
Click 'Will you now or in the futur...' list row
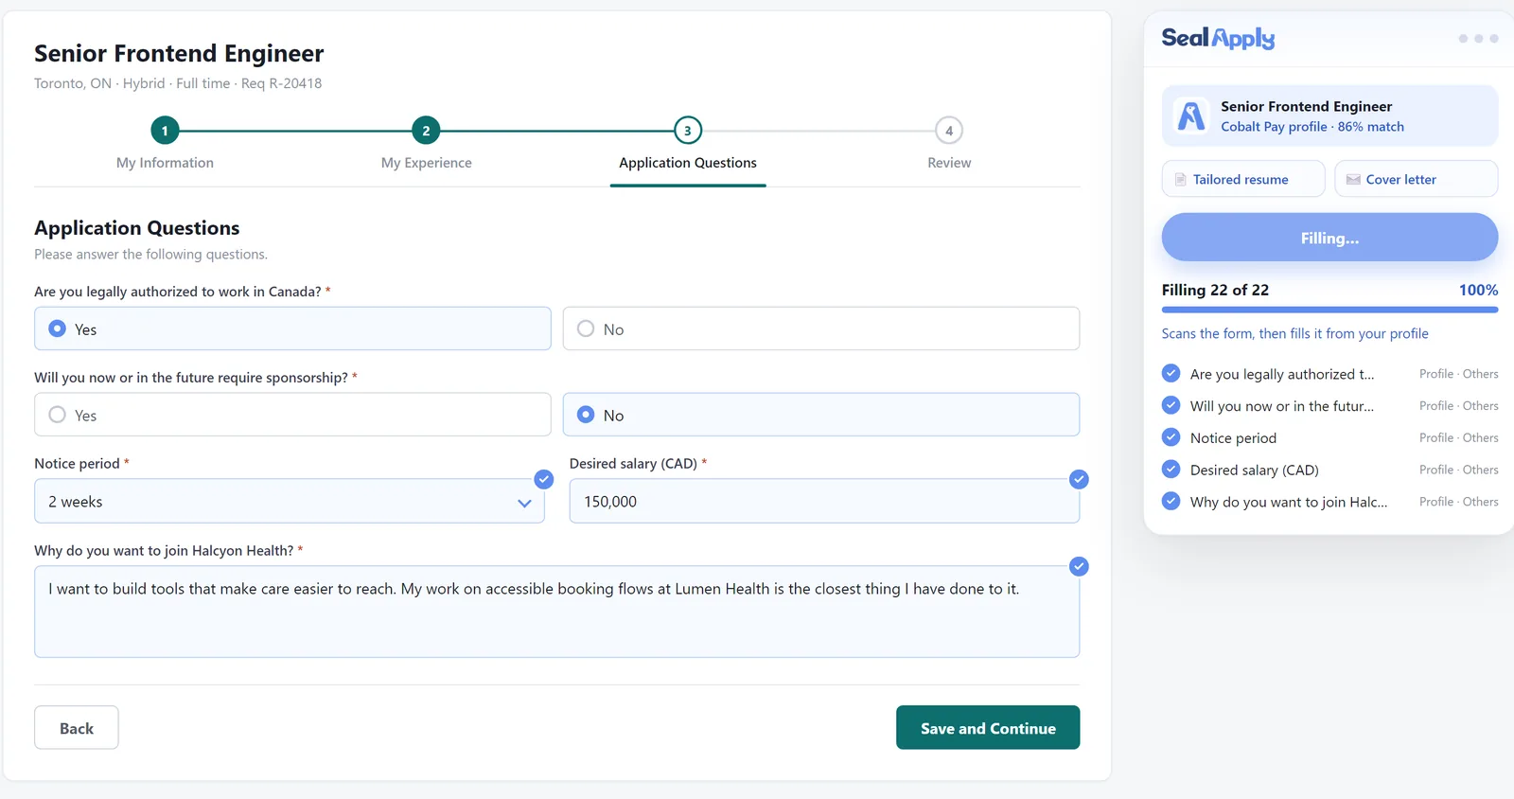point(1329,405)
